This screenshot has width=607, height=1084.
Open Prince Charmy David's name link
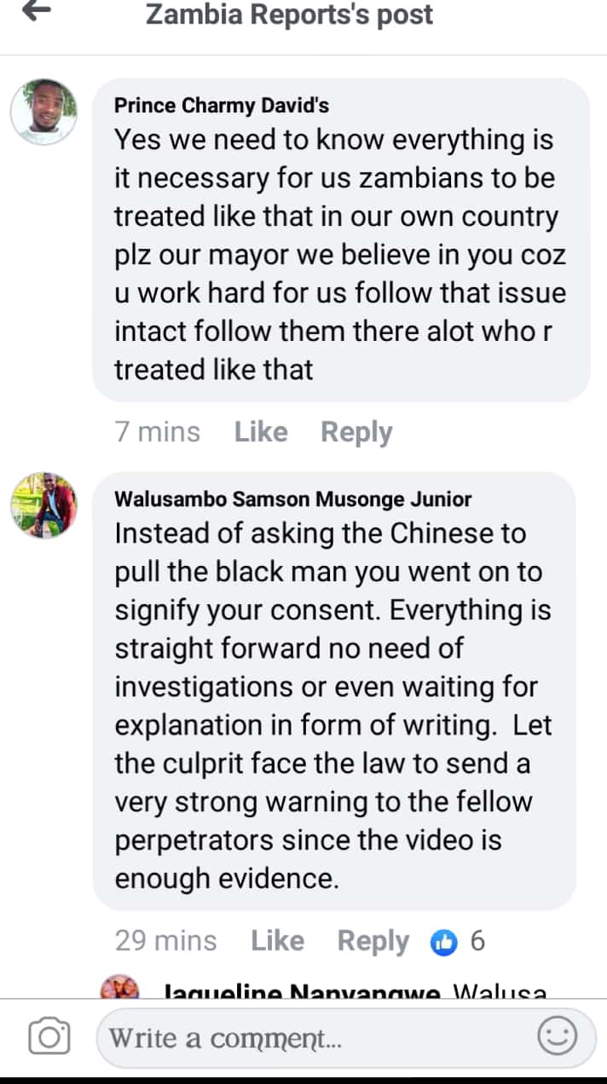click(222, 106)
